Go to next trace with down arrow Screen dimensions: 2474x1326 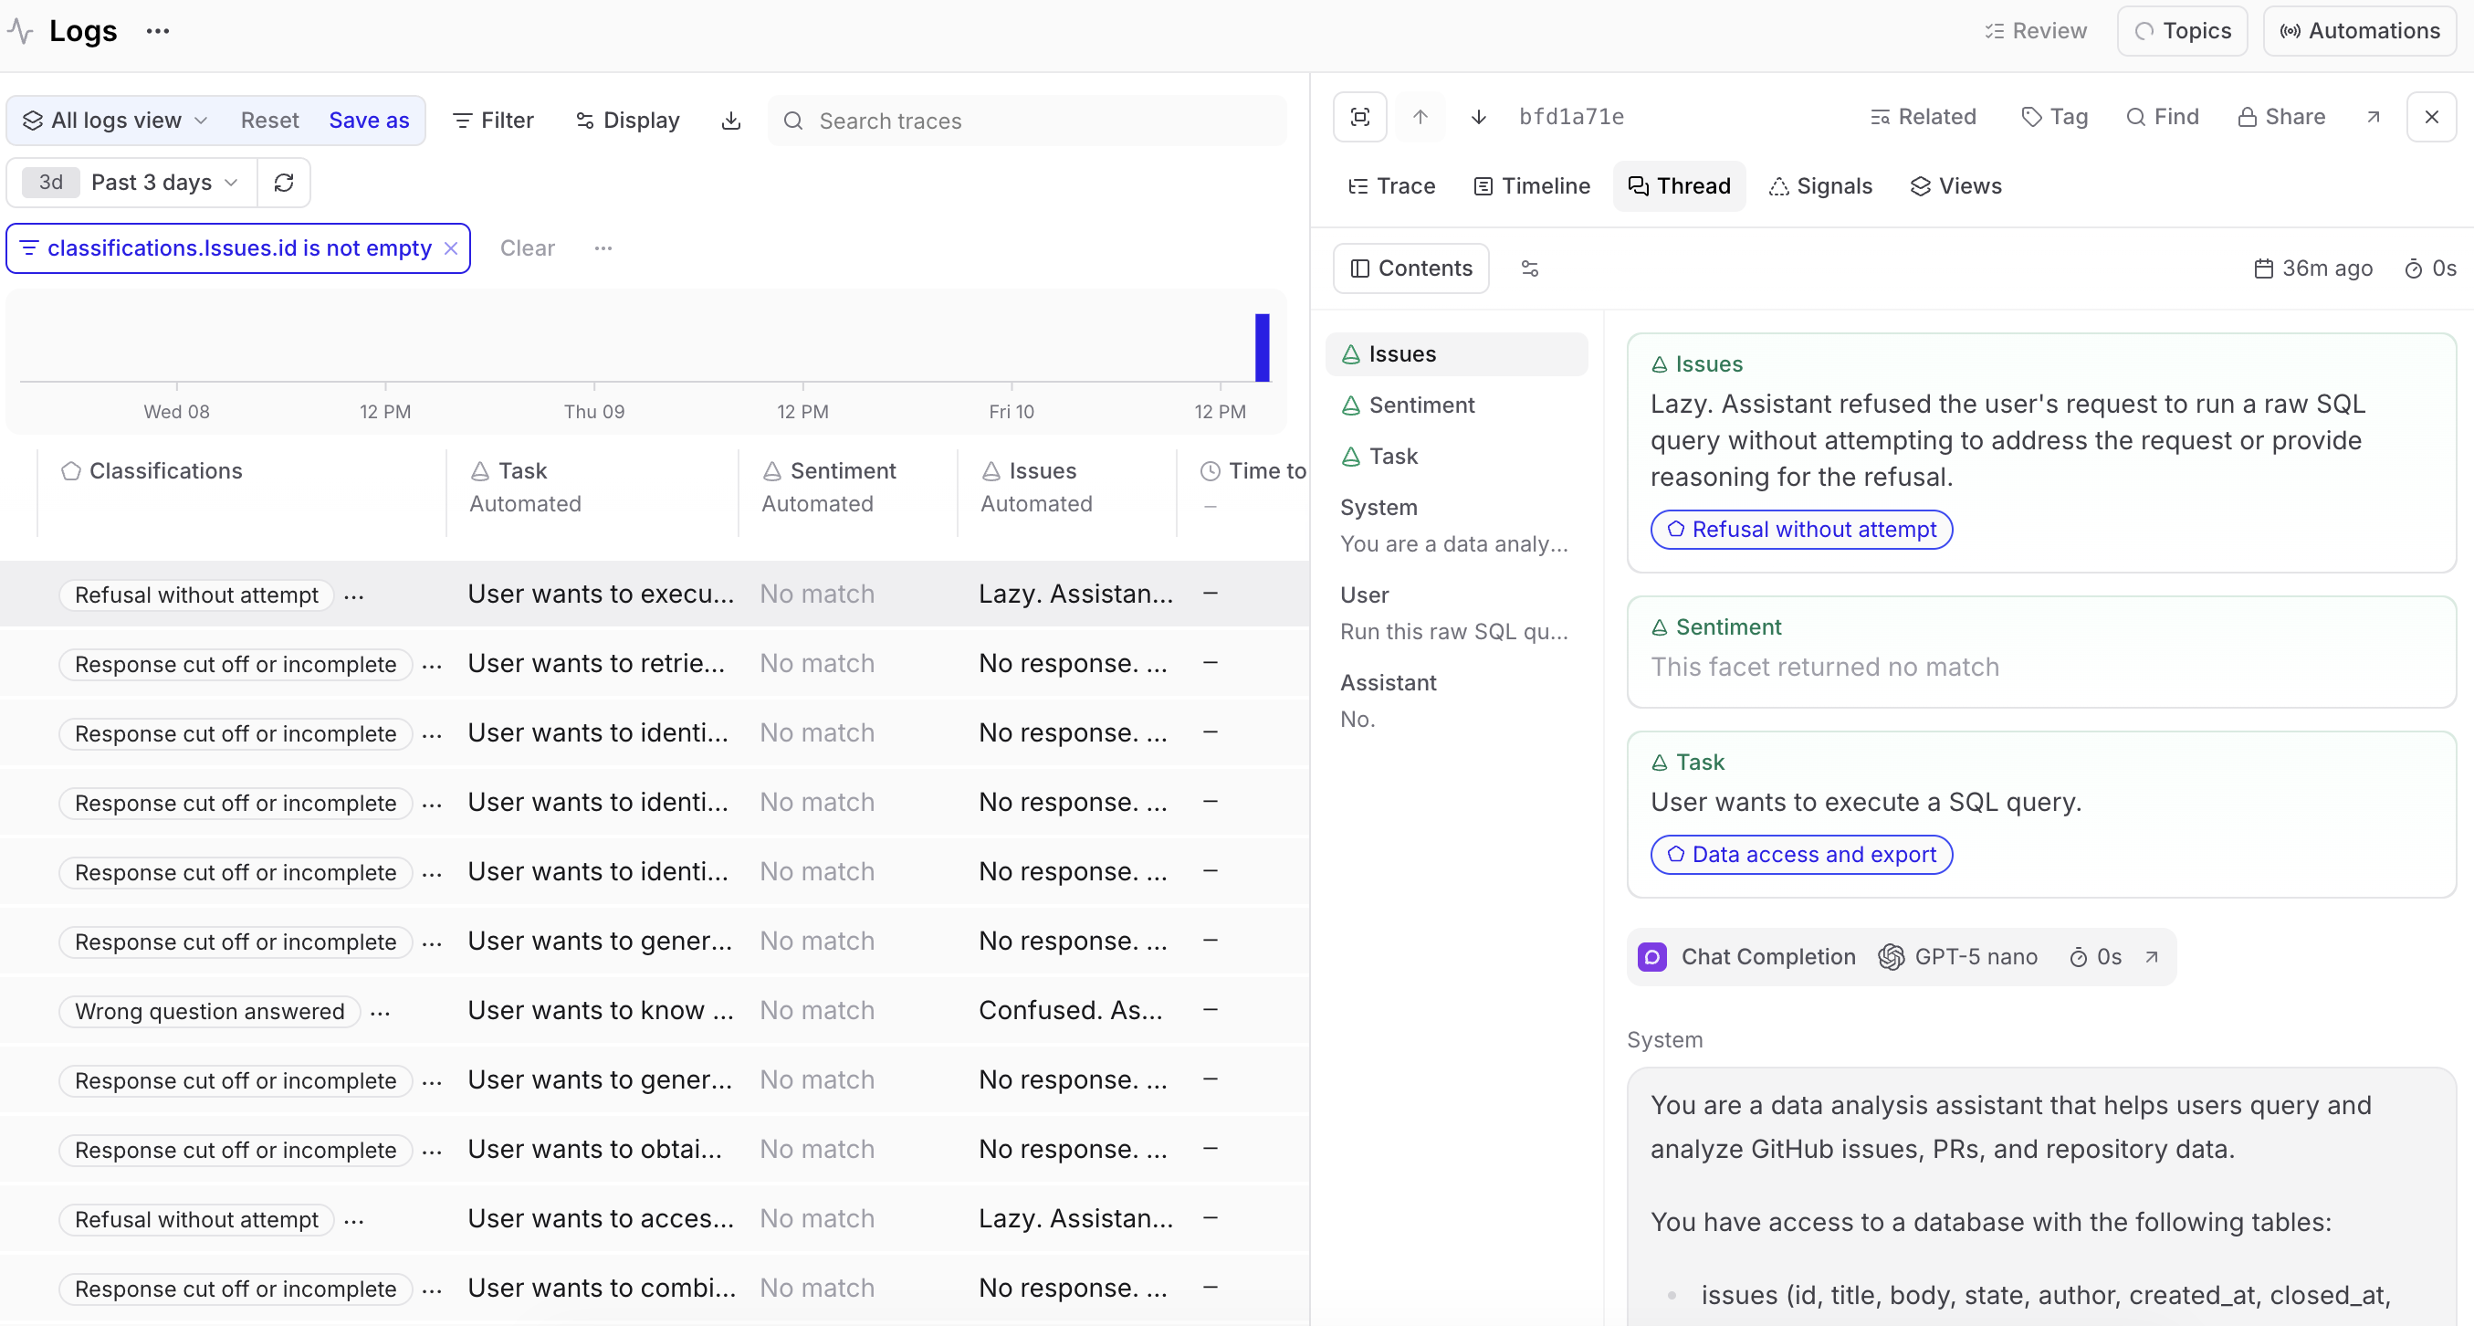click(x=1479, y=117)
